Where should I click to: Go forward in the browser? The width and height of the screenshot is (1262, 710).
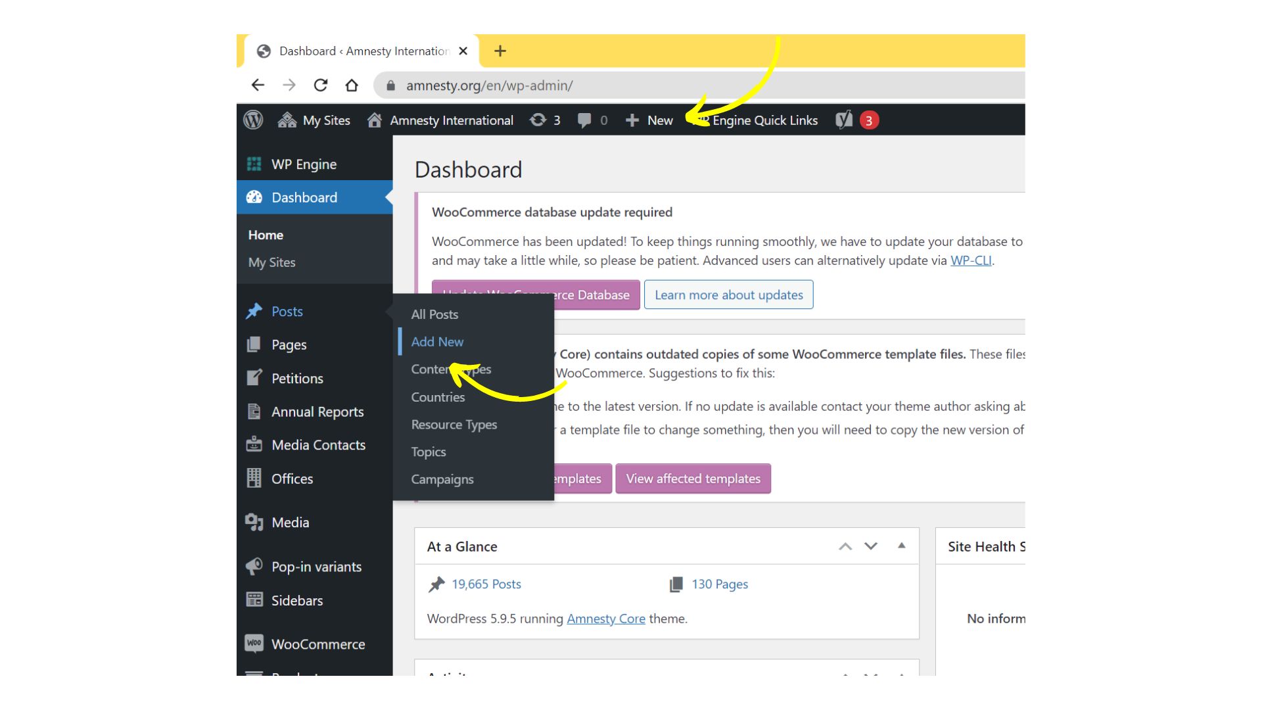(x=289, y=85)
